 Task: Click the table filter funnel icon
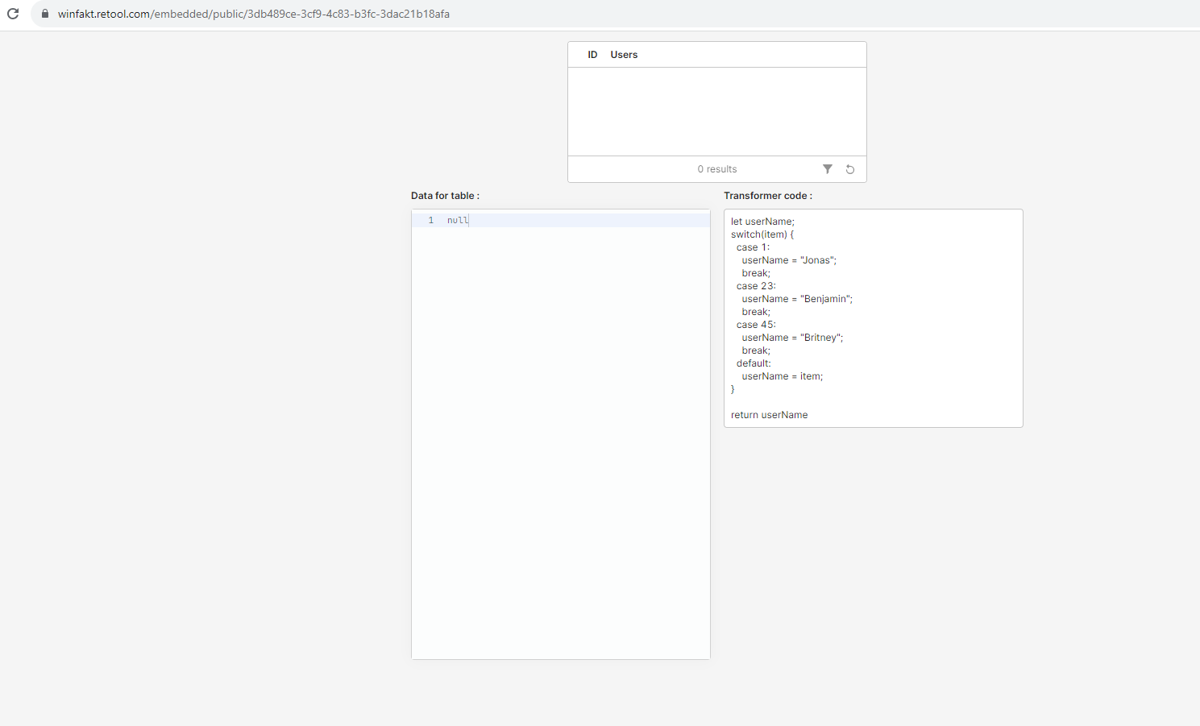click(x=827, y=169)
